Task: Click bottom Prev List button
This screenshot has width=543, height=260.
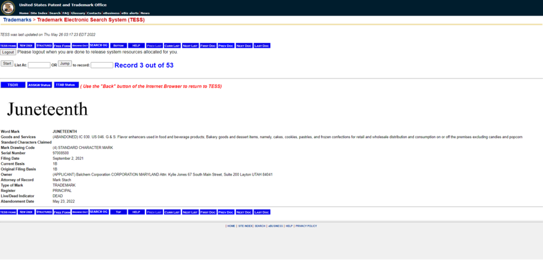Action: coord(154,212)
